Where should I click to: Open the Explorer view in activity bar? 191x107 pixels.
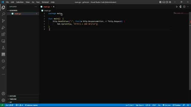[3, 7]
